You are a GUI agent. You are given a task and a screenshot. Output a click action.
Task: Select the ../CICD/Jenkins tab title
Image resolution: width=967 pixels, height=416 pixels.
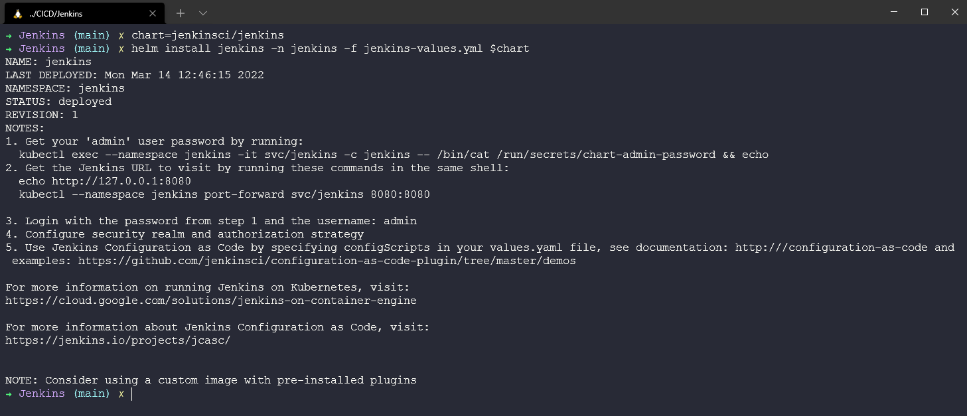coord(56,13)
